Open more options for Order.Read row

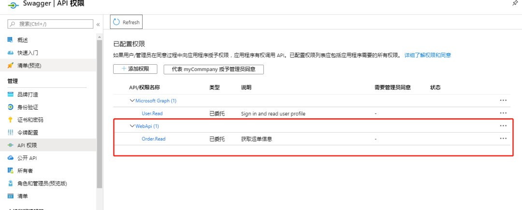coord(503,139)
